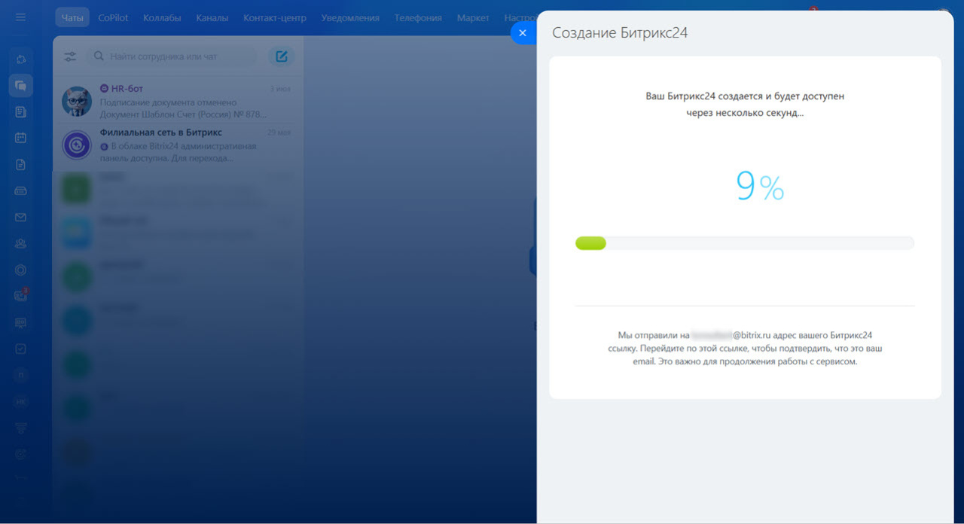Select the Филиальная сеть в Битрикс avatar
The image size is (964, 524).
pos(77,145)
